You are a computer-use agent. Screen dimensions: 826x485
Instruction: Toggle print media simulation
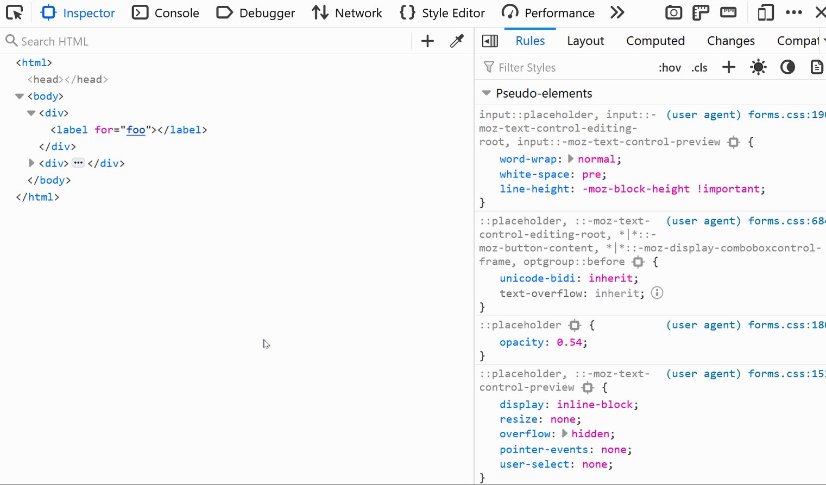coord(816,67)
